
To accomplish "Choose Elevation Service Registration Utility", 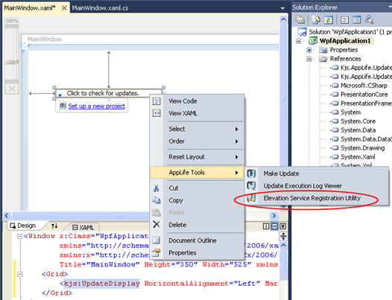I will pyautogui.click(x=317, y=198).
